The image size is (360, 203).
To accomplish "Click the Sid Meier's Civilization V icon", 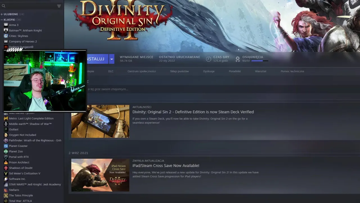I will [6, 173].
